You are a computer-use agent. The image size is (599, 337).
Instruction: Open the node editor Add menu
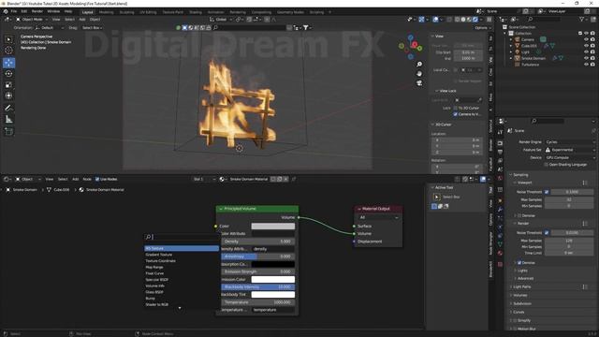point(75,179)
